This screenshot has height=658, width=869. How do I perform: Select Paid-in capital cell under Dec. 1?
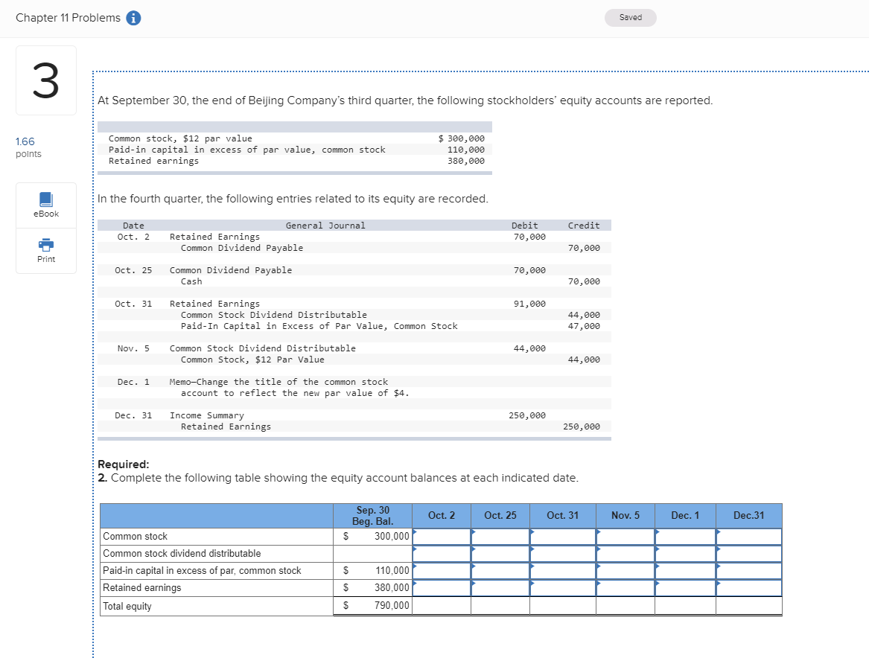click(685, 571)
